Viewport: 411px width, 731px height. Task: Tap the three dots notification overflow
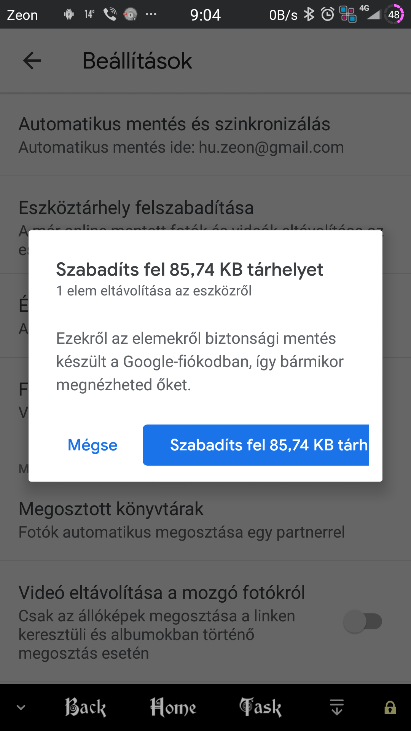pos(151,15)
